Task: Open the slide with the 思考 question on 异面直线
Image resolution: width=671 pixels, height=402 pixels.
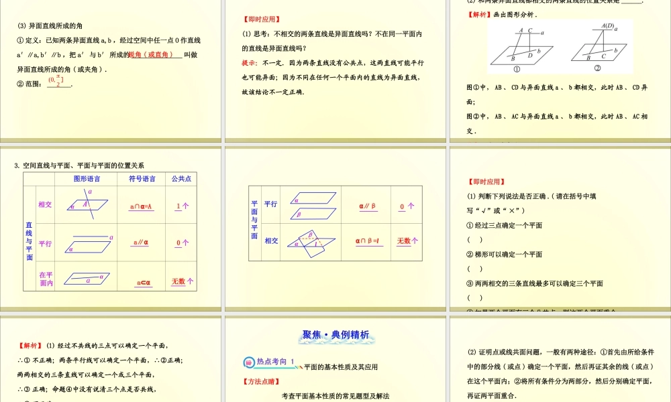Action: 335,70
